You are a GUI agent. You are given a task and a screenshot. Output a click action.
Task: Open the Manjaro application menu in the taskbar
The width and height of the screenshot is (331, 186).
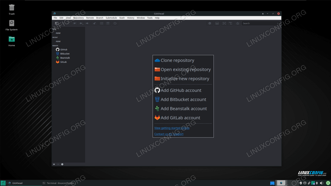pos(3,183)
